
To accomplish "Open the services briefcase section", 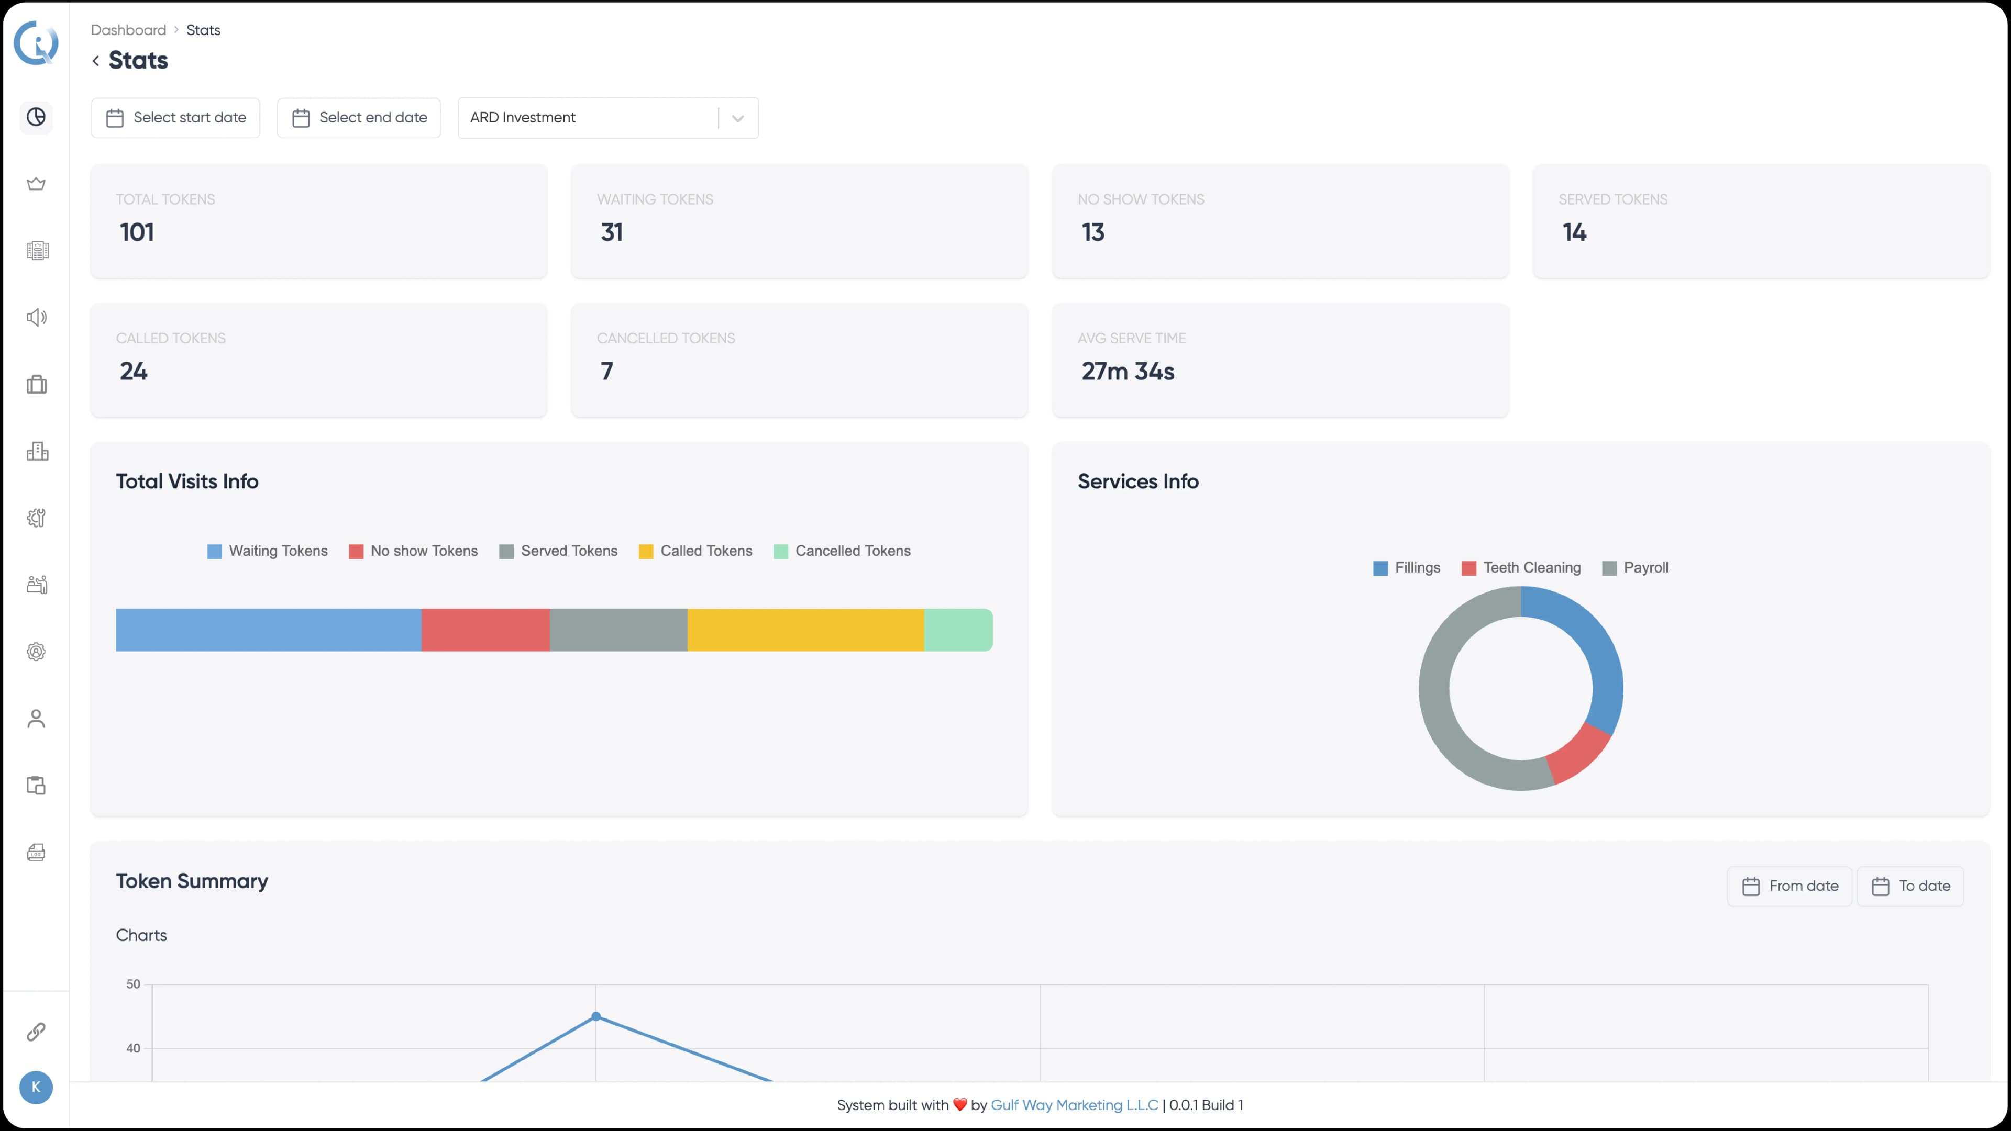I will click(x=37, y=385).
